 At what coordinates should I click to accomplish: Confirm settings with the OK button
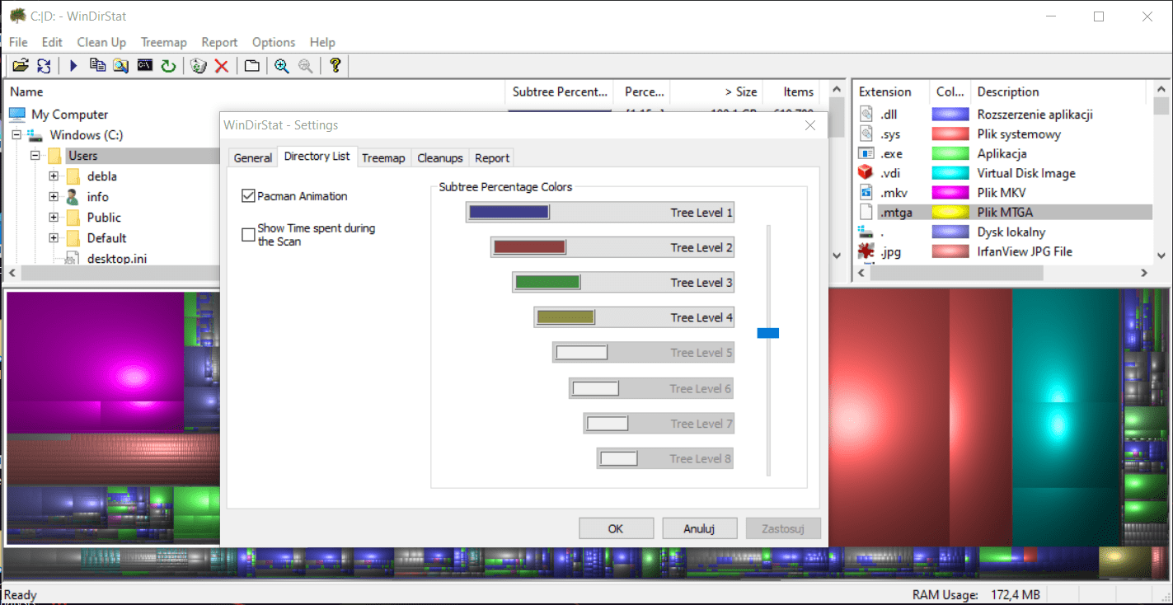[x=616, y=528]
